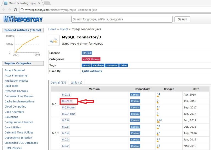Open version 6.0.2
Screen dimensions: 211x150
point(65,146)
